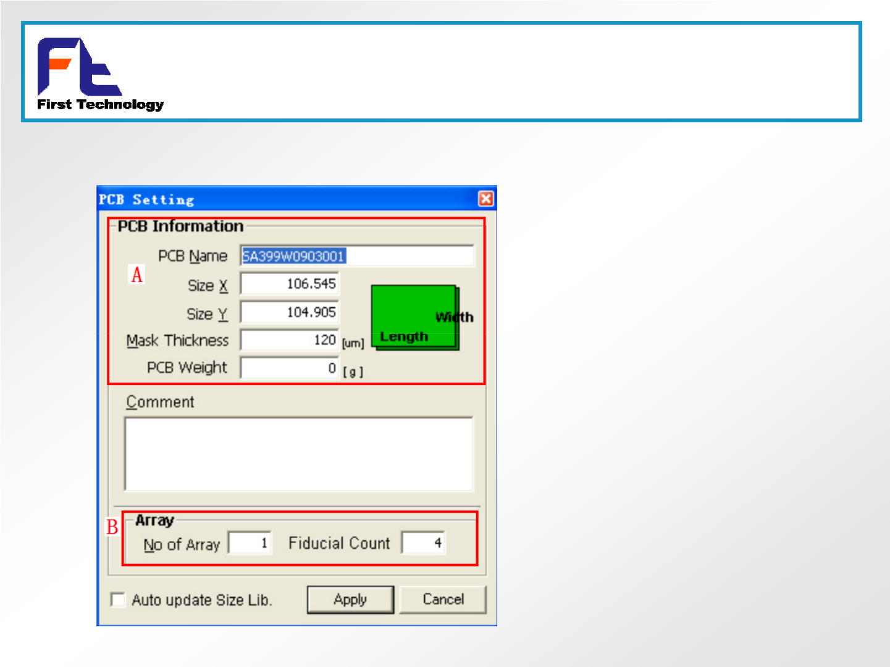This screenshot has width=890, height=667.
Task: Click the PCB Name input field
Action: (357, 256)
